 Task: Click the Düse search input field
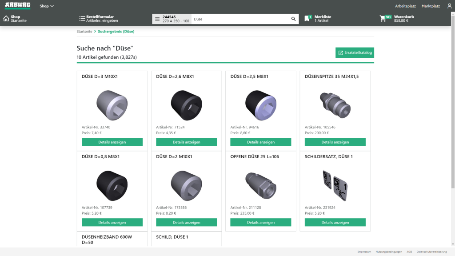tap(240, 19)
